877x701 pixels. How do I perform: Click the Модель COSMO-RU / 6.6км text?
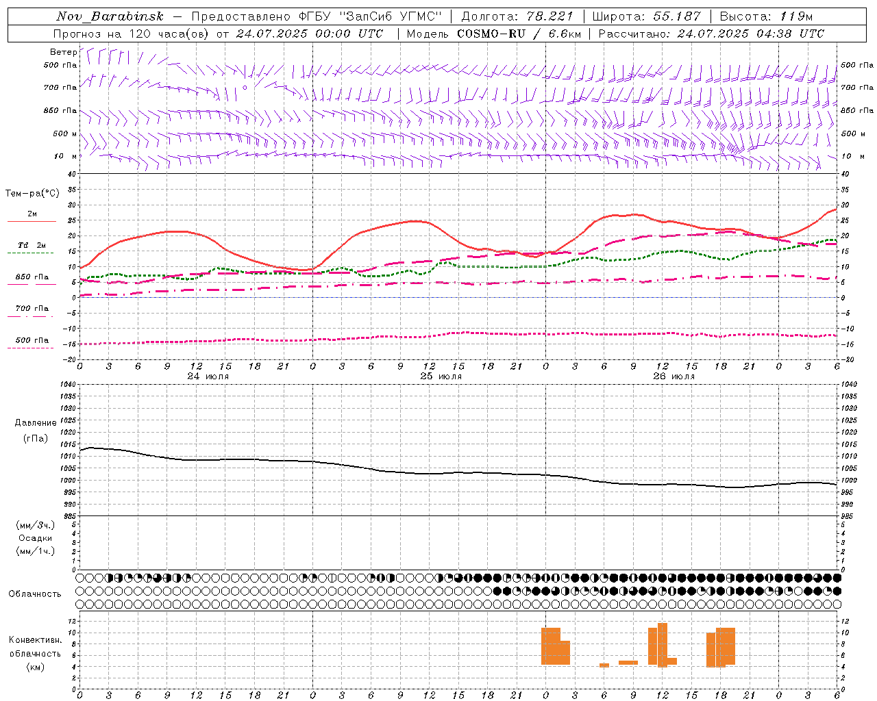[x=494, y=34]
